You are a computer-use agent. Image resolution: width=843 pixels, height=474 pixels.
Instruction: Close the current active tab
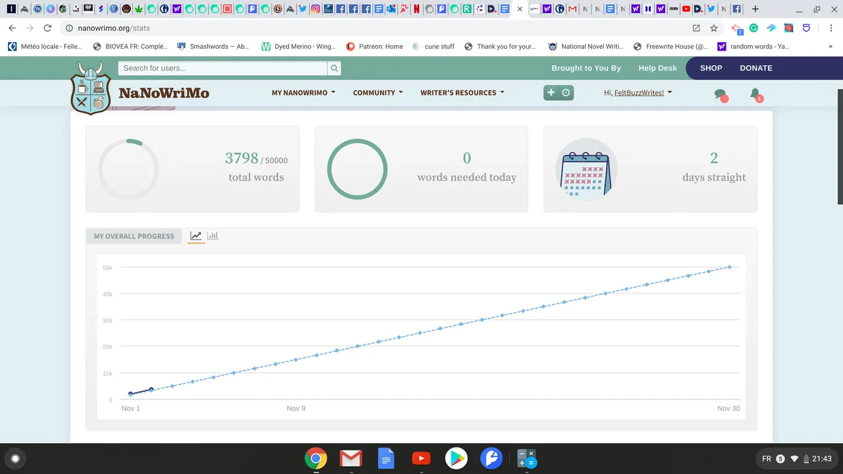tap(520, 9)
